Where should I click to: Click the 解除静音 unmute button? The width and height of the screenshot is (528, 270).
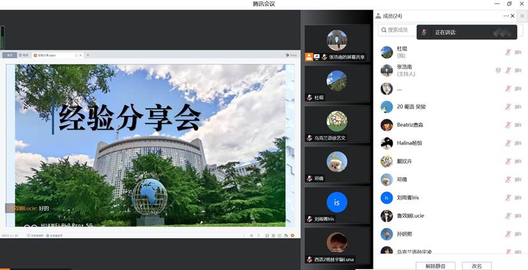coord(435,266)
